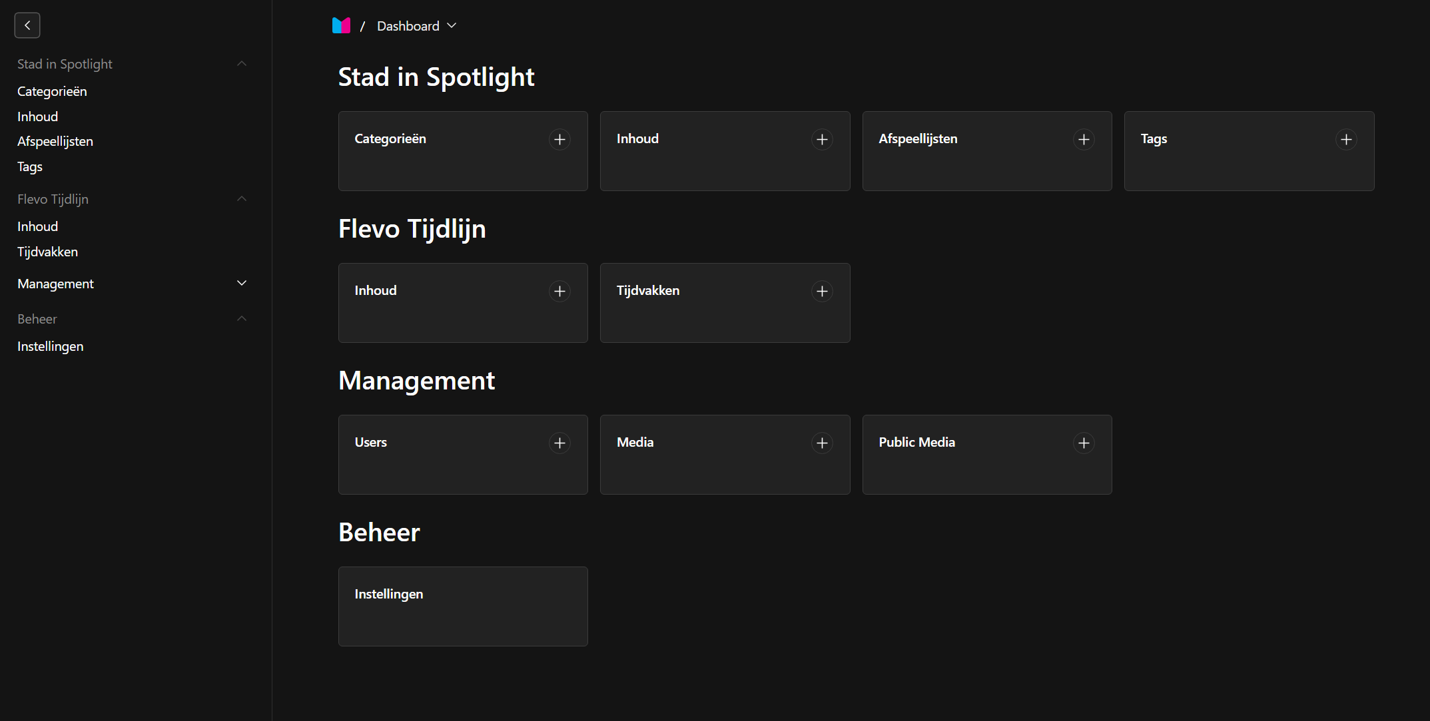The width and height of the screenshot is (1430, 721).
Task: Open the Public Media card
Action: [x=987, y=455]
